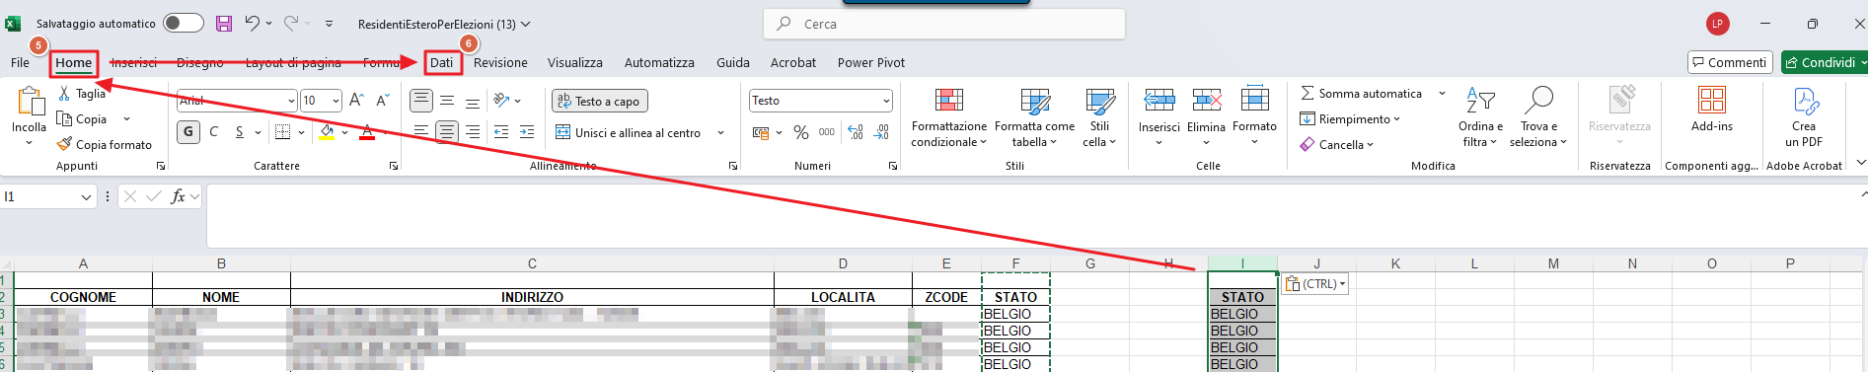Image resolution: width=1868 pixels, height=372 pixels.
Task: Increase font size with the larger A icon
Action: click(x=357, y=101)
